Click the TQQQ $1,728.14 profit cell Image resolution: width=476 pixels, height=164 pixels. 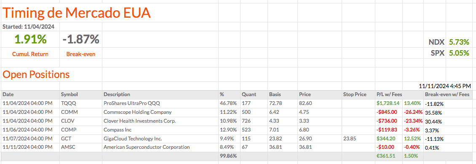tap(389, 103)
